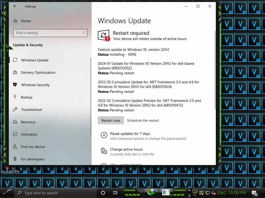This screenshot has height=198, width=265.
Task: Click the taskbar up arrow beside the tray
Action: pos(189,190)
